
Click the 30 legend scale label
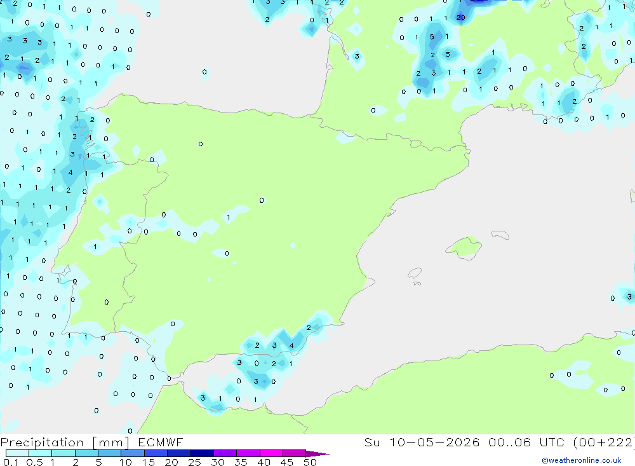(217, 462)
